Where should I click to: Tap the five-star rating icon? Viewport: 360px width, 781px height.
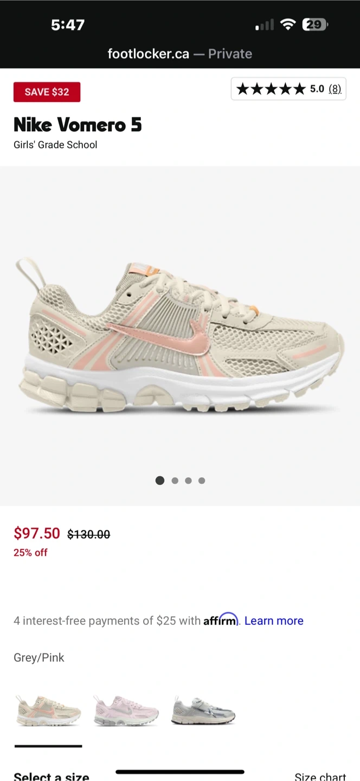coord(271,89)
